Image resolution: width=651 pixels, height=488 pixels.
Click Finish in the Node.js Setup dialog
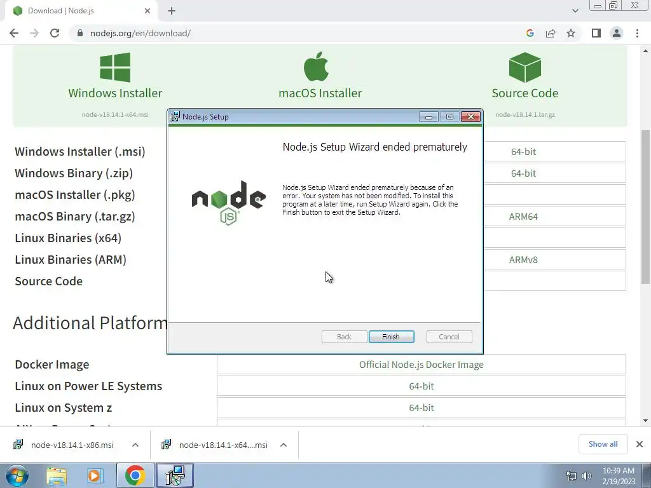[391, 337]
